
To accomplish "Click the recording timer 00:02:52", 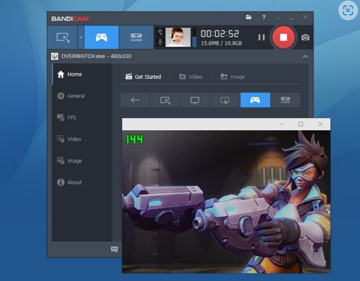I will [x=220, y=34].
